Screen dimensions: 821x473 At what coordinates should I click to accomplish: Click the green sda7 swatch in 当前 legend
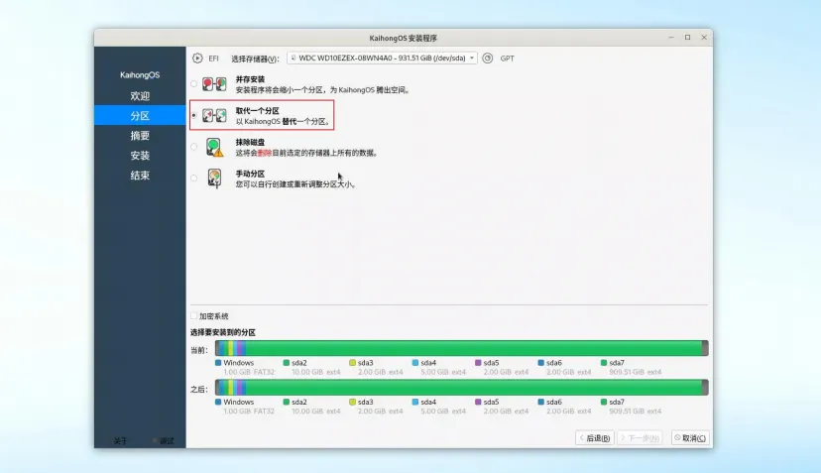point(604,363)
